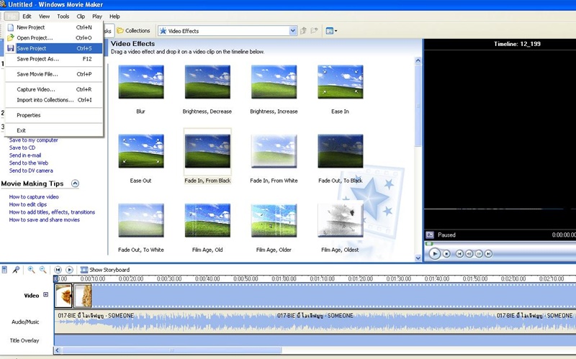
Task: Click the New Collection Folder icon
Action: (x=315, y=31)
